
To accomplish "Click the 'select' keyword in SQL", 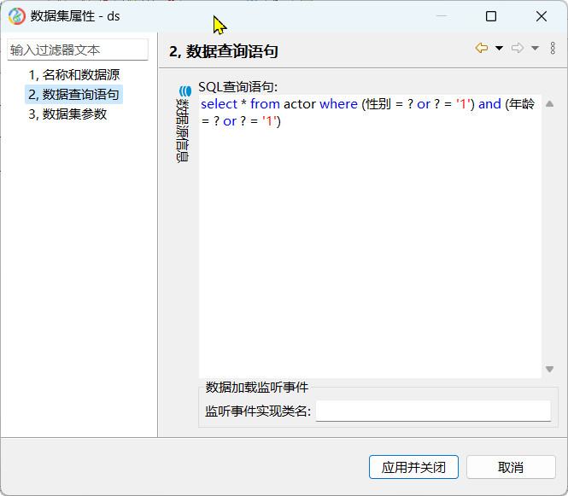I will 219,104.
